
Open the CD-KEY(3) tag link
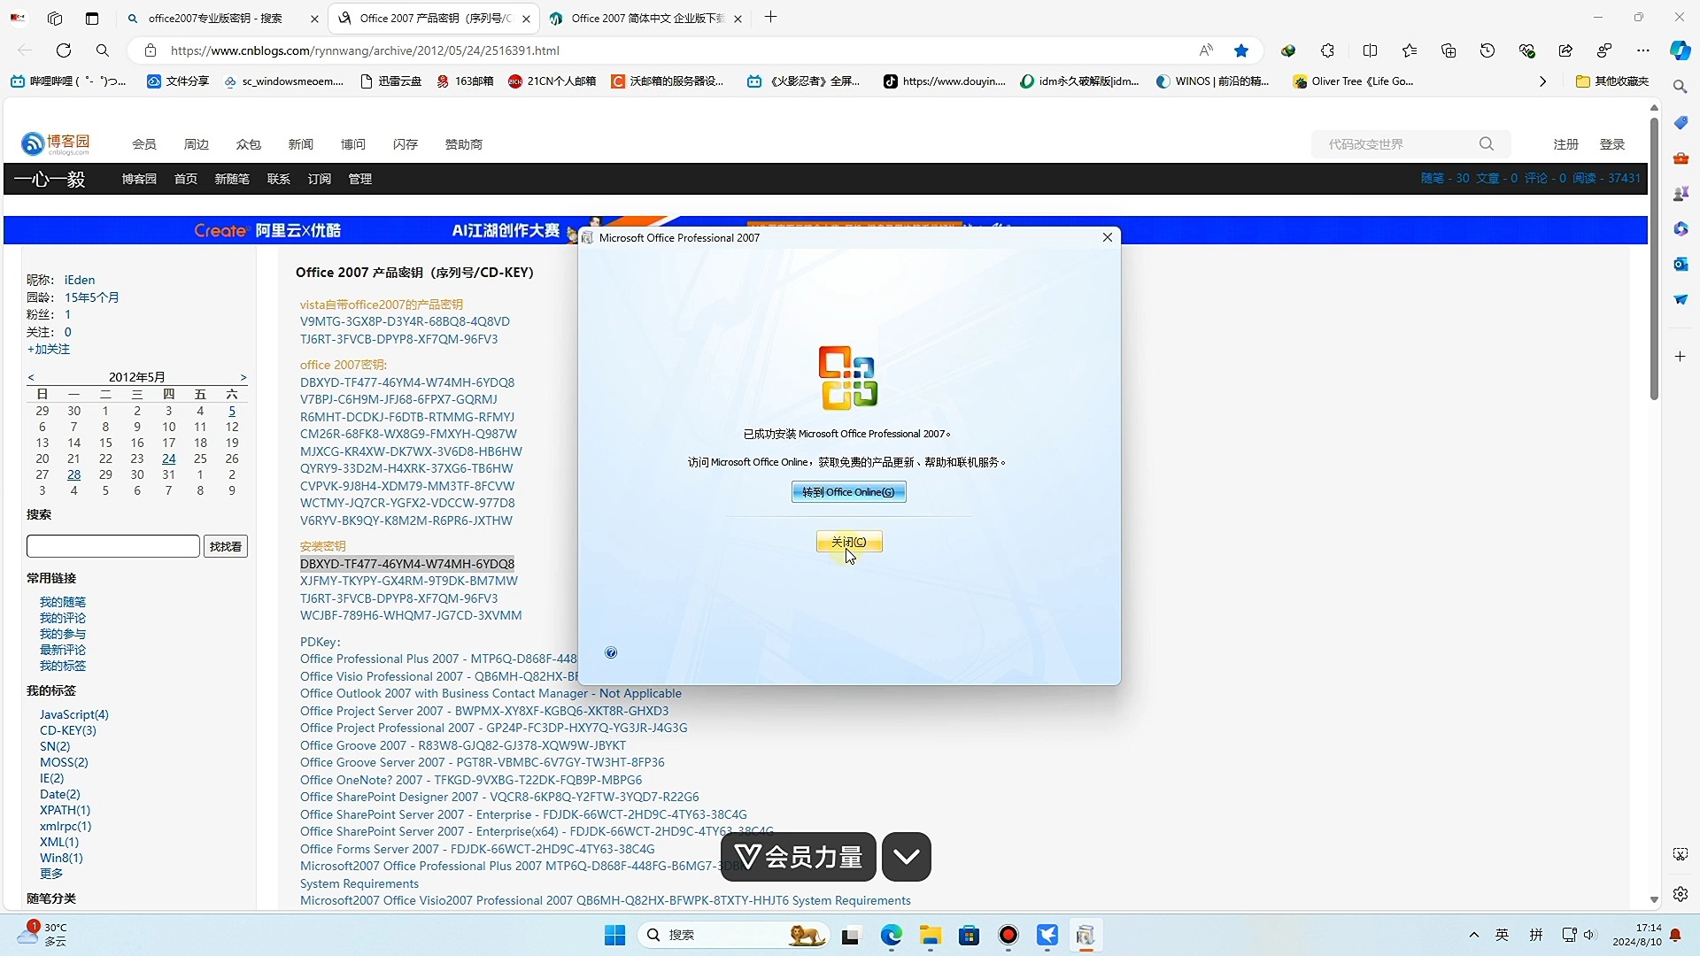68,730
